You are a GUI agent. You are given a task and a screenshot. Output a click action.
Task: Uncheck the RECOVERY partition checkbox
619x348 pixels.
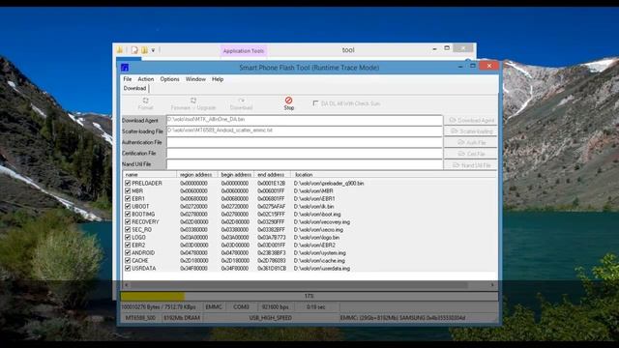pos(128,221)
